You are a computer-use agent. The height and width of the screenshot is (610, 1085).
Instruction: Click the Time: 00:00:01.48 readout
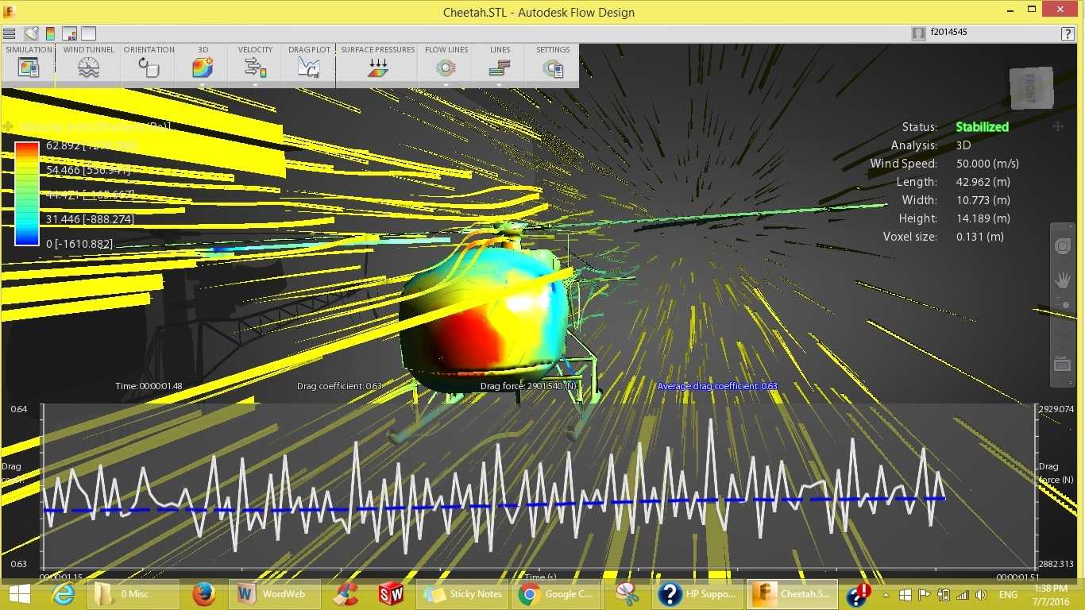149,386
